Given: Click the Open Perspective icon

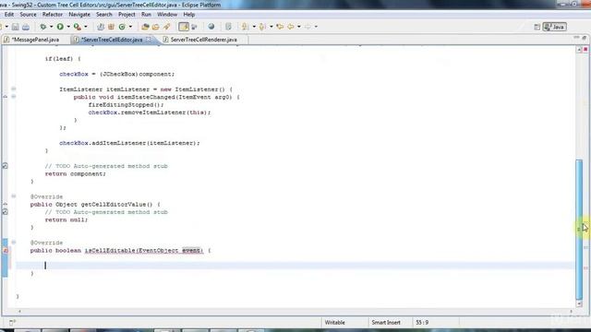Looking at the screenshot, I should 537,27.
